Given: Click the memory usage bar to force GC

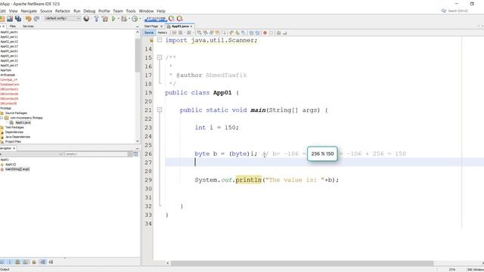Looking at the screenshot, I should click(x=155, y=19).
